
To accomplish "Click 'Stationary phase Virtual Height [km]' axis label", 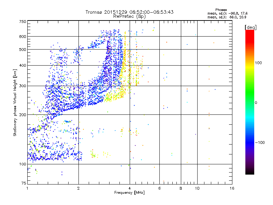I will click(x=15, y=103).
